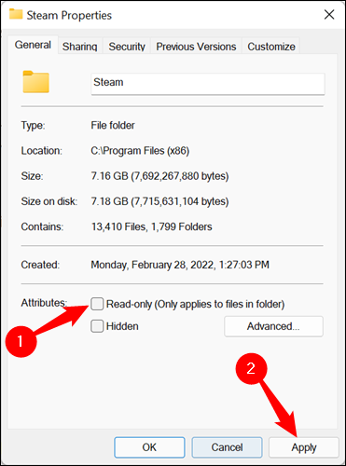This screenshot has width=346, height=466.
Task: Close the Steam Properties dialog
Action: point(329,15)
